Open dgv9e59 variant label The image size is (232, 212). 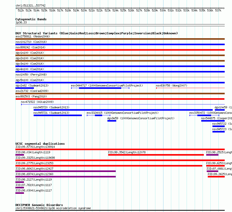pyautogui.click(x=141, y=118)
